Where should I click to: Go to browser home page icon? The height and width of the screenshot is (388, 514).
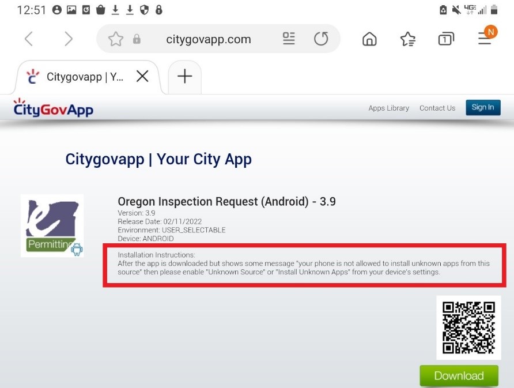369,39
